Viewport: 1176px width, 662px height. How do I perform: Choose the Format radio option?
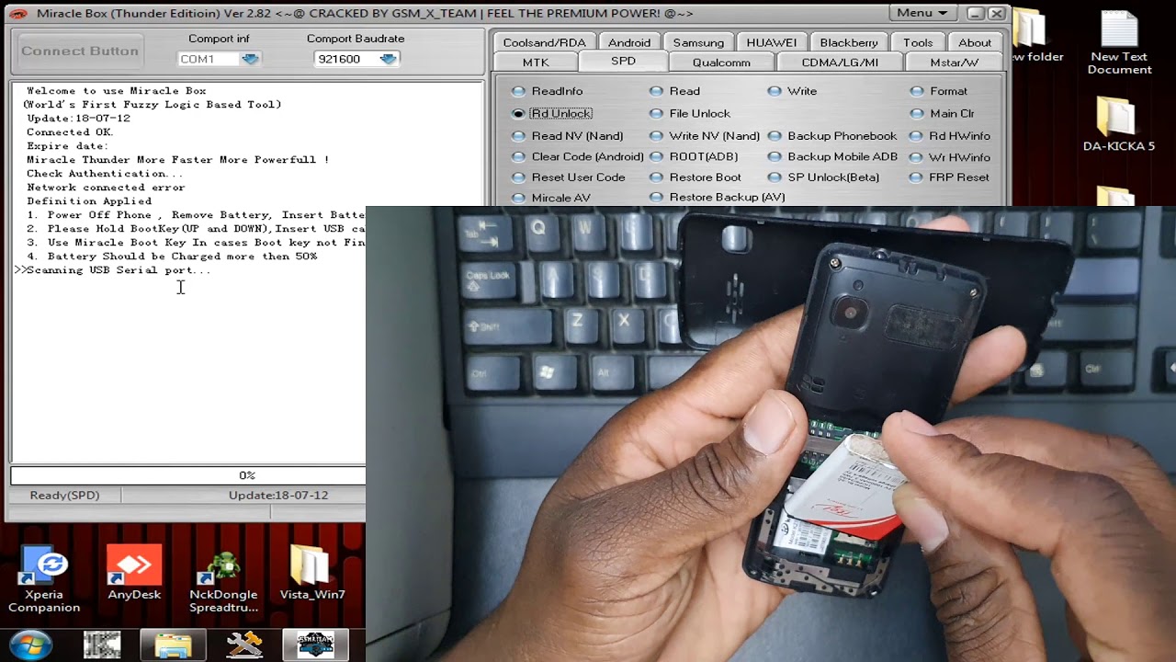pyautogui.click(x=939, y=91)
